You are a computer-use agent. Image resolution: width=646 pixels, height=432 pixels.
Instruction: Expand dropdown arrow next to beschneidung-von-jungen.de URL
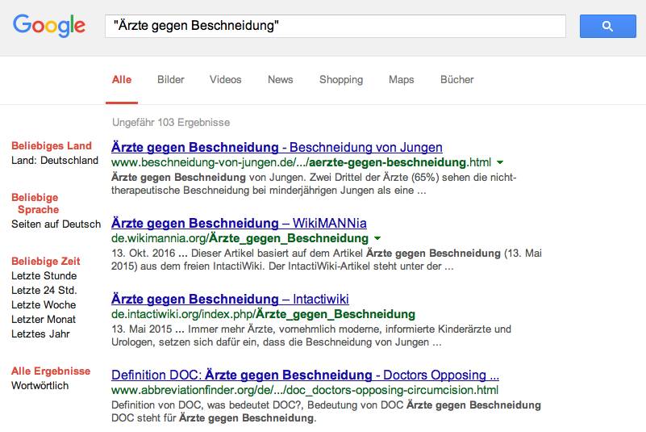pyautogui.click(x=500, y=162)
